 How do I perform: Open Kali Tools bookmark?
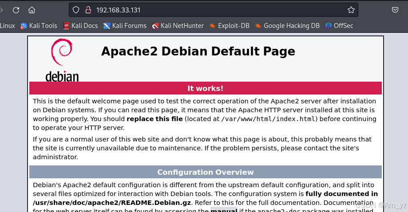pos(39,26)
